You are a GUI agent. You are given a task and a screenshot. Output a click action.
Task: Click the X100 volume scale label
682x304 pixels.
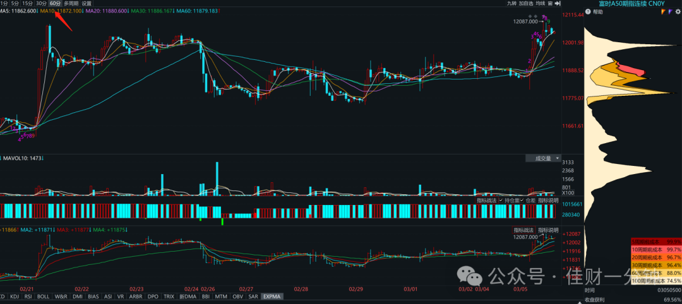tap(568, 193)
